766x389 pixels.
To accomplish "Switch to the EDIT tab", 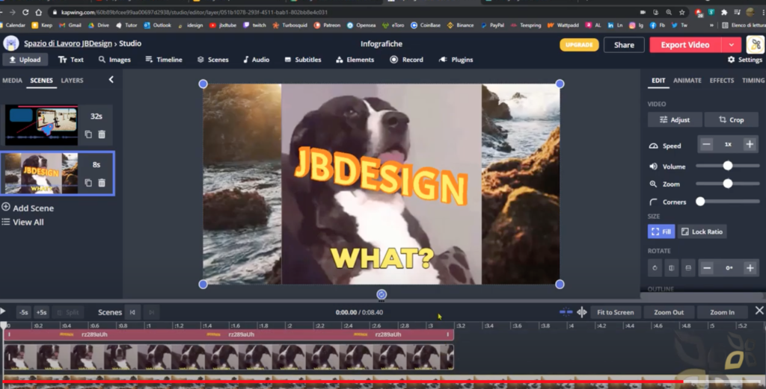I will (x=658, y=81).
